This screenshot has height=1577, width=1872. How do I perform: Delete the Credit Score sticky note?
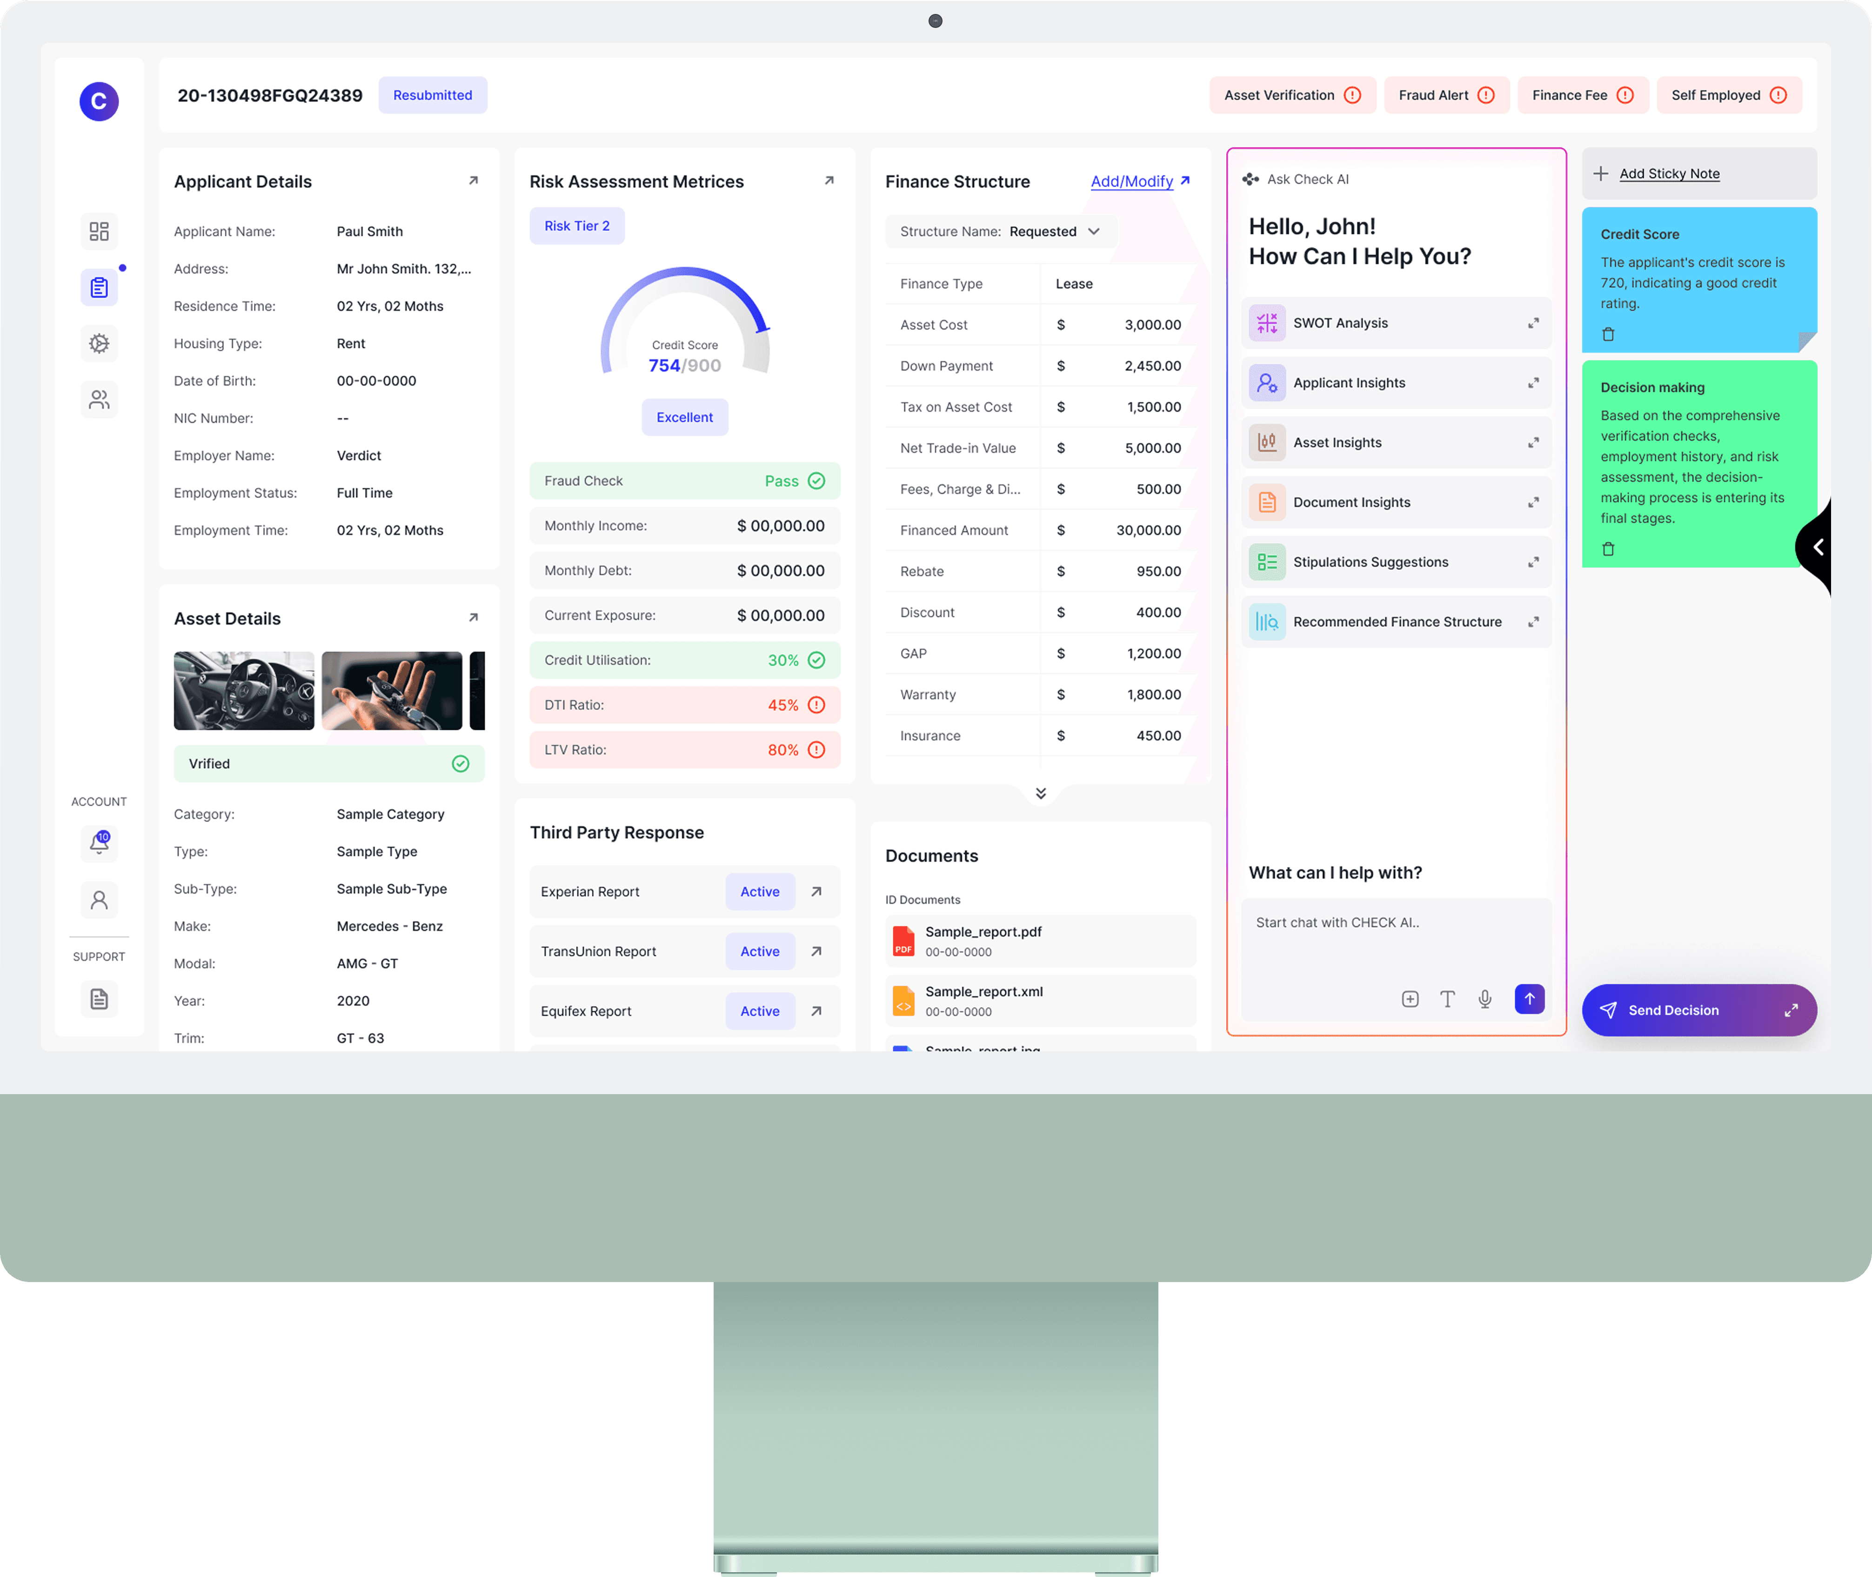pos(1607,334)
